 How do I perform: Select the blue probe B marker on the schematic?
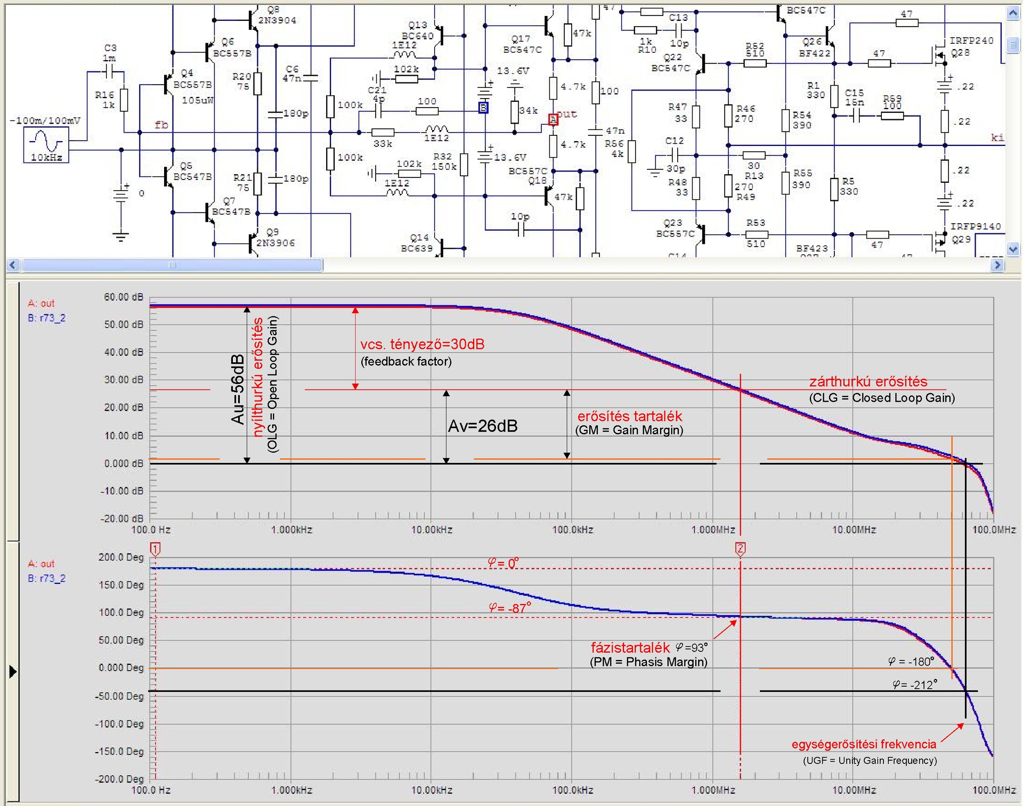tap(483, 108)
